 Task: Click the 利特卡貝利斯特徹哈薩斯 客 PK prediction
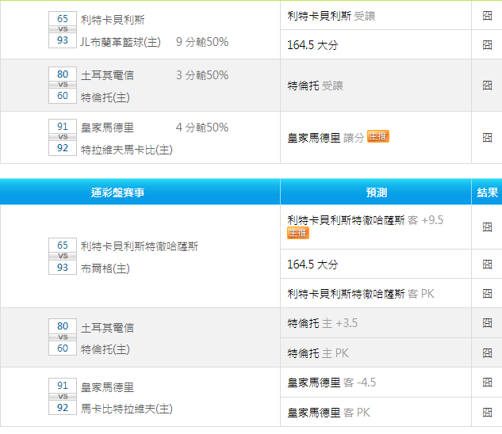[x=360, y=294]
